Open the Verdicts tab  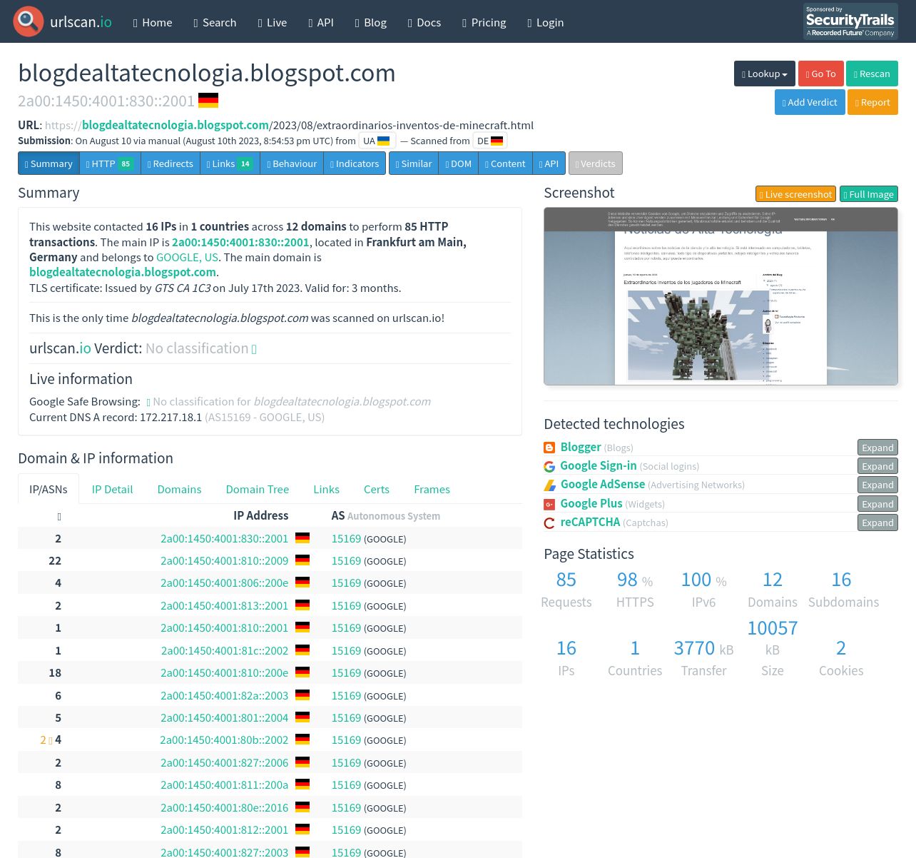pyautogui.click(x=596, y=163)
